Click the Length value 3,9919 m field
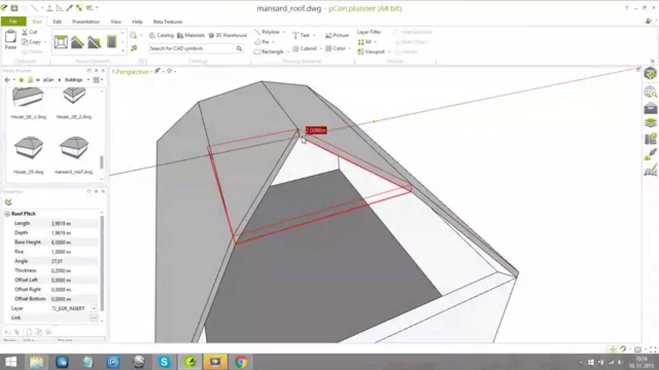Viewport: 659px width, 370px height. coord(74,224)
